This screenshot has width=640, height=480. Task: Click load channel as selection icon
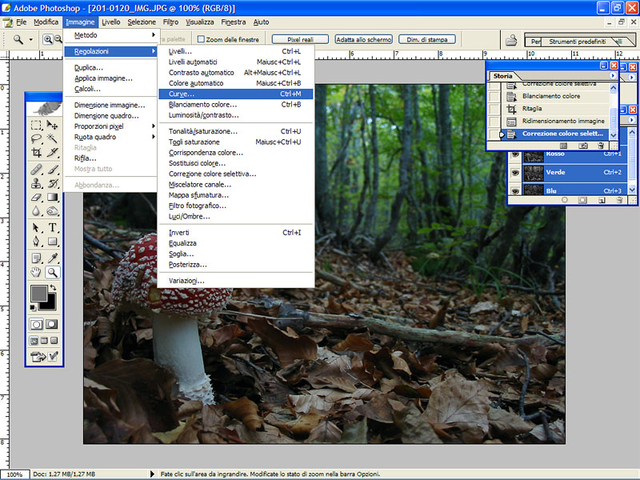(565, 200)
